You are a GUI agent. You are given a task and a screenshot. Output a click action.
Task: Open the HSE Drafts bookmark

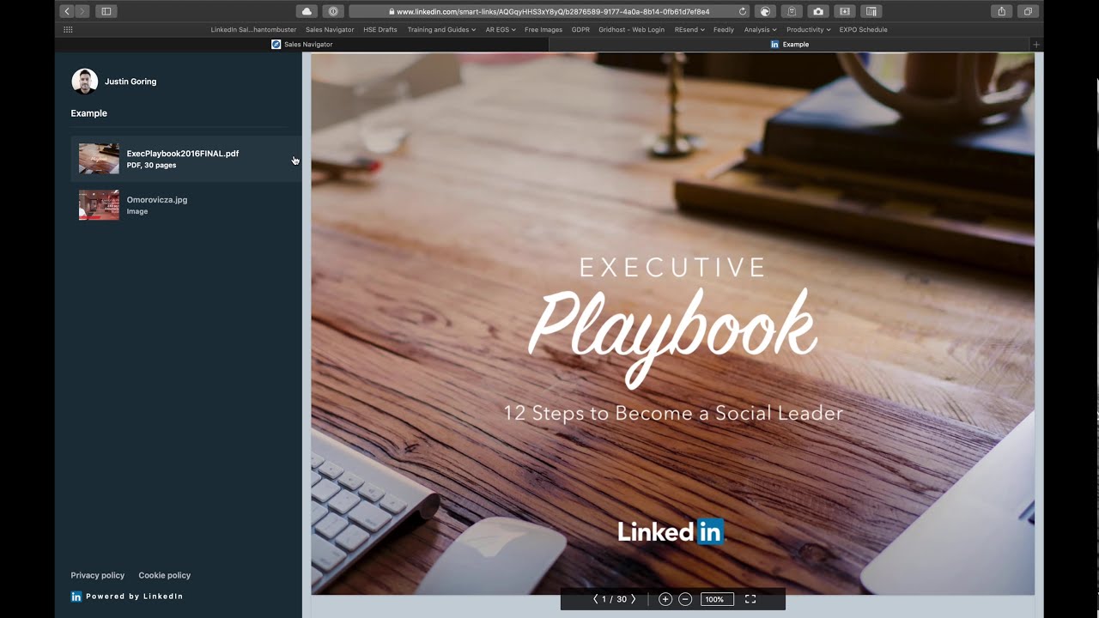pyautogui.click(x=380, y=29)
